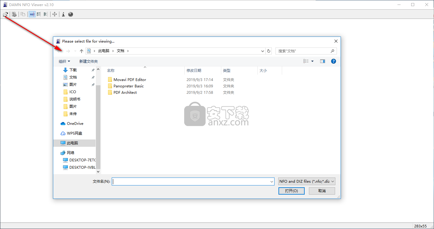Open the recent locations dropdown arrow

pyautogui.click(x=75, y=51)
